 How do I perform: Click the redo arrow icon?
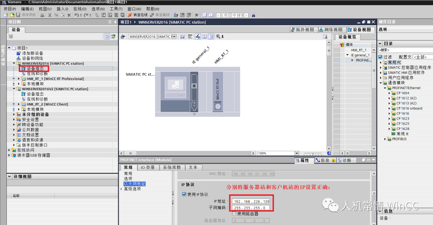click(86, 15)
